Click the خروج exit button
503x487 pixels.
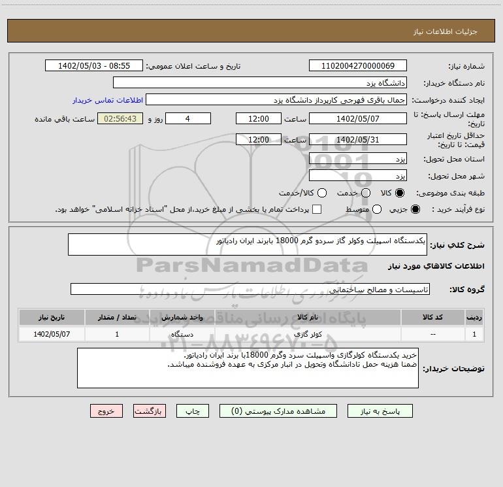click(x=106, y=411)
